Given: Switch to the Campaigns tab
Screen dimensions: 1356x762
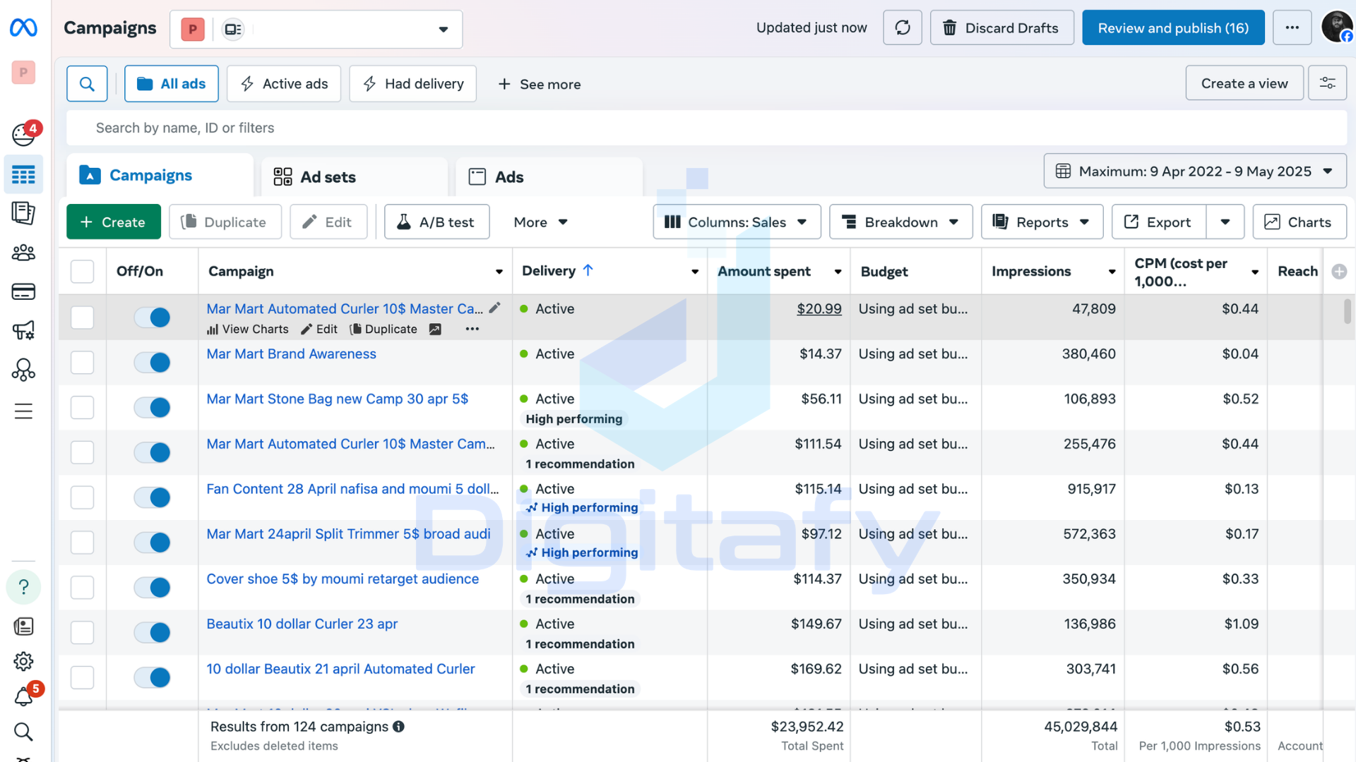Looking at the screenshot, I should (x=160, y=176).
